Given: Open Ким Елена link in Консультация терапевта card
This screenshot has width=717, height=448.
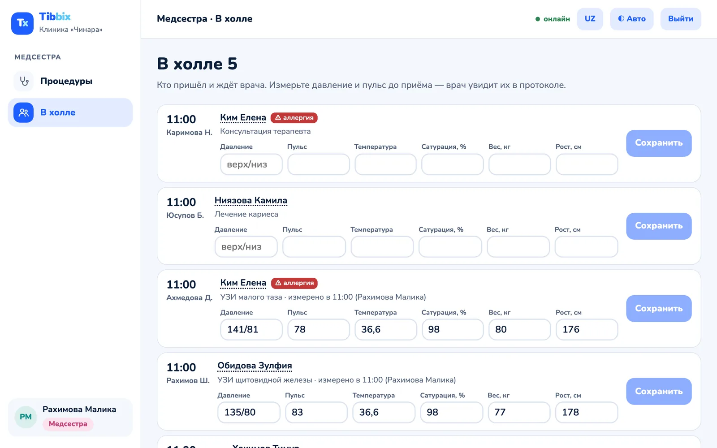Looking at the screenshot, I should tap(243, 118).
